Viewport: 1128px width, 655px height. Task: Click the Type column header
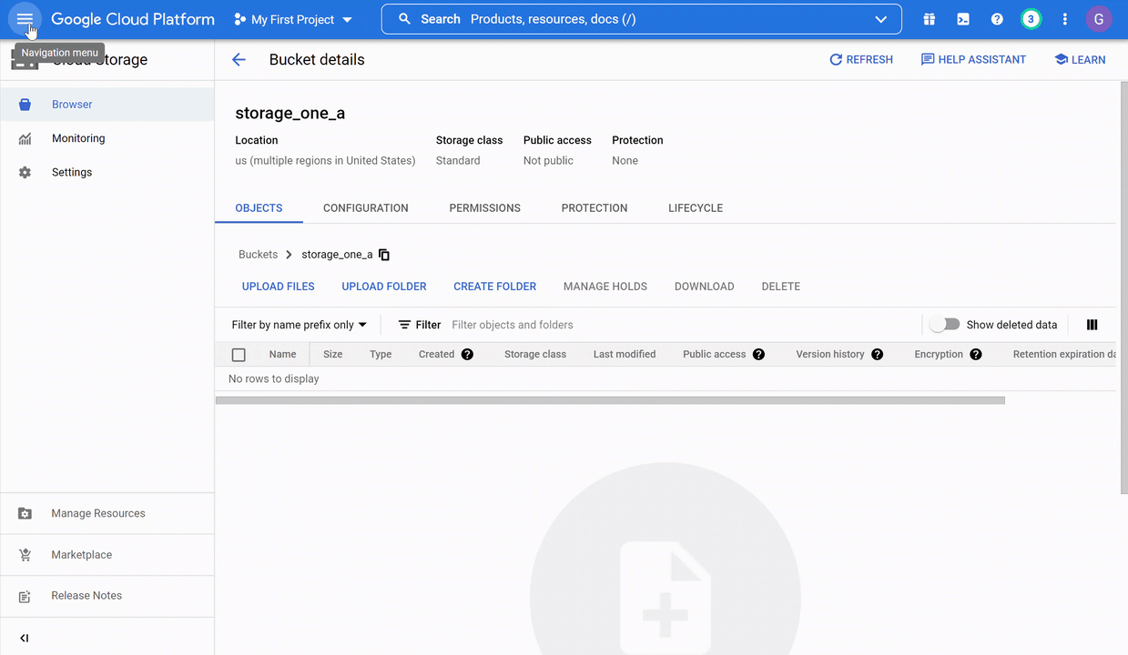381,354
